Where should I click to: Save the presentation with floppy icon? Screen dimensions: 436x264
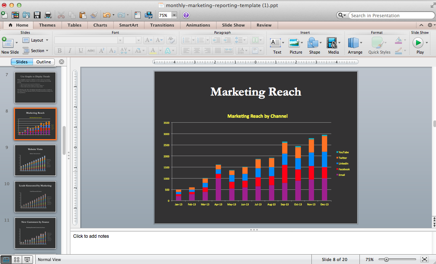[37, 15]
